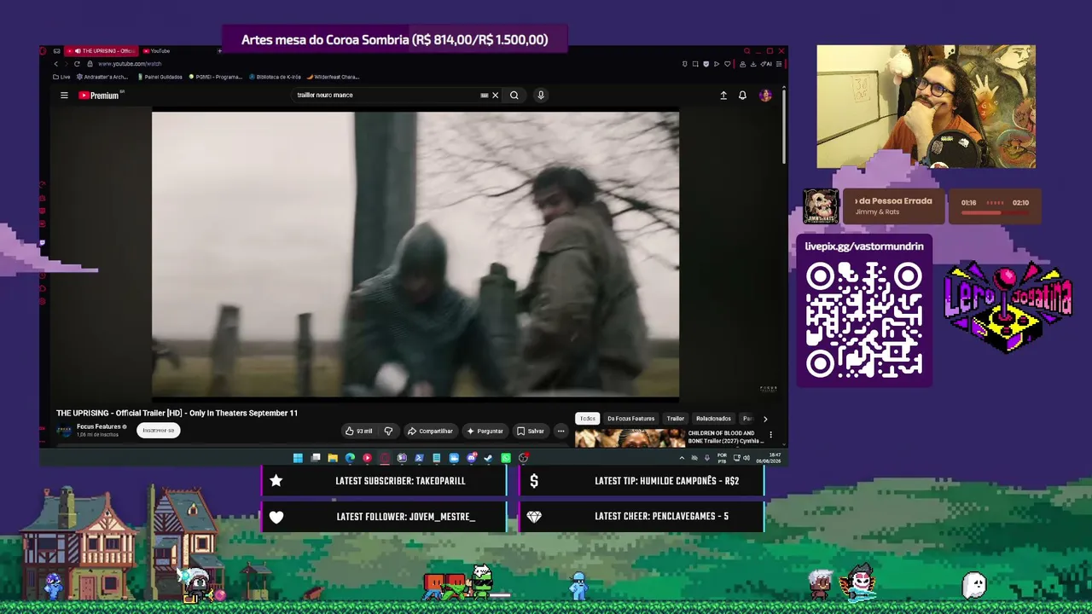Click the magnifier search button

point(514,96)
